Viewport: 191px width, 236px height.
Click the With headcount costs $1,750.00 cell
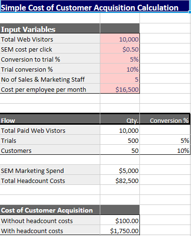(x=120, y=230)
